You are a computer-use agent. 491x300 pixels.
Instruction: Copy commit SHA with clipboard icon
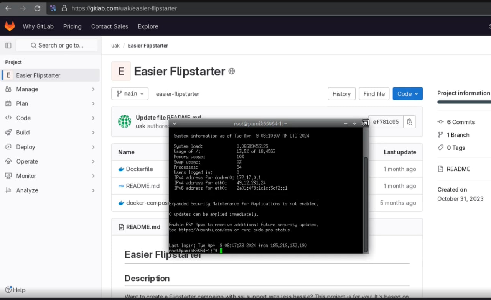410,122
